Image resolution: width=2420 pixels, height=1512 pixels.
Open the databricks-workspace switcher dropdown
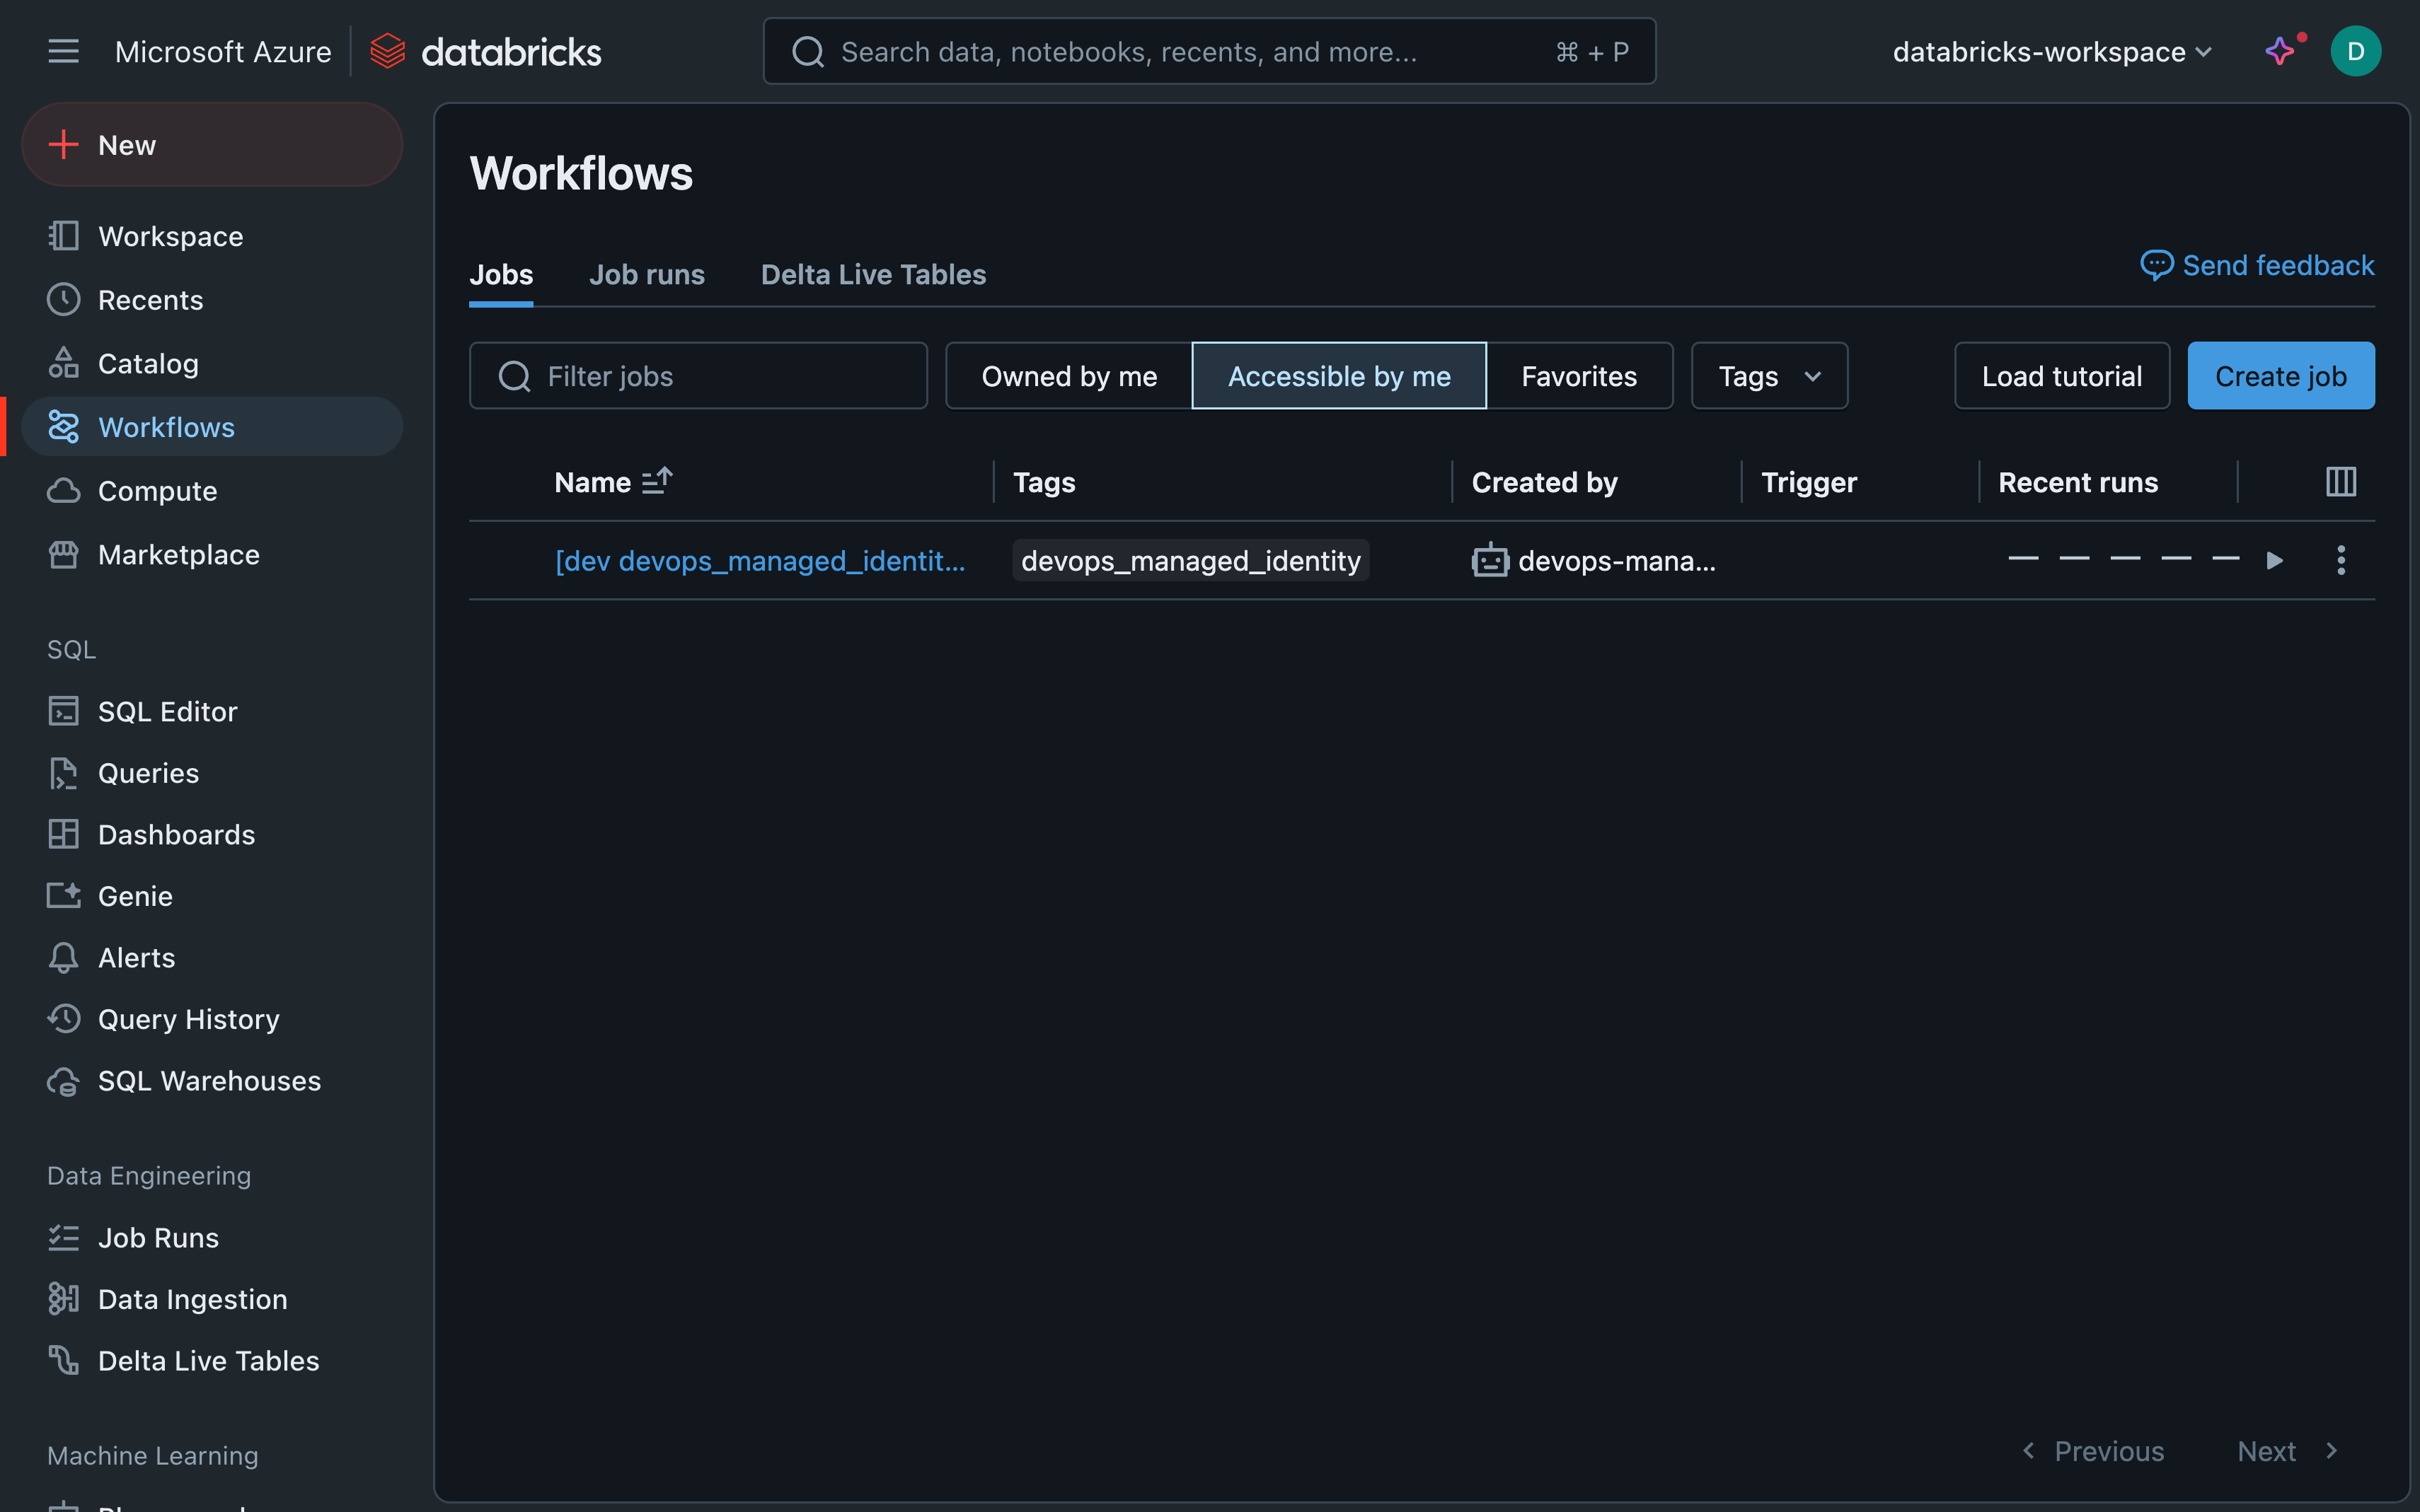[2051, 51]
